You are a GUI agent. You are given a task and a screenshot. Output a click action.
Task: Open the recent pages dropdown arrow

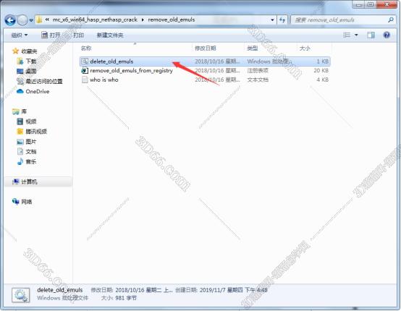point(31,20)
